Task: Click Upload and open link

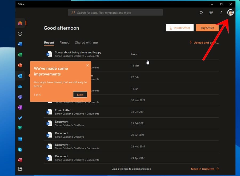Action: tap(204, 43)
